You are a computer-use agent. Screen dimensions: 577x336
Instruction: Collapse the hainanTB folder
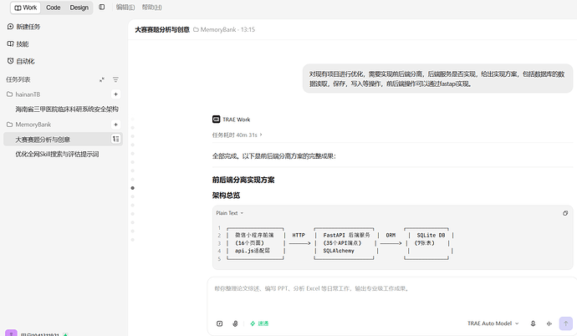point(23,94)
